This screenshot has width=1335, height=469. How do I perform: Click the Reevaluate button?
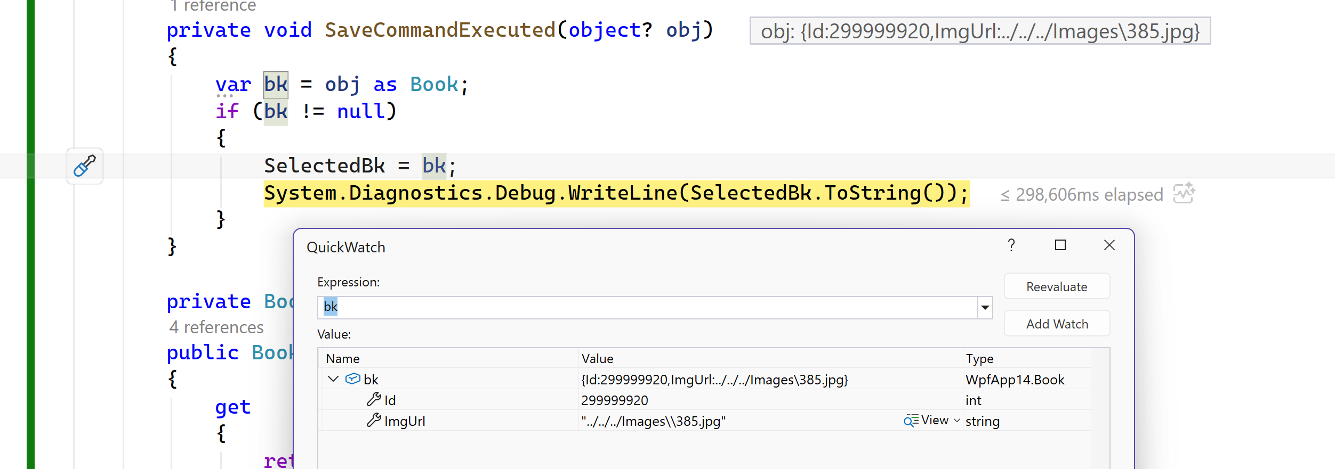pyautogui.click(x=1057, y=286)
